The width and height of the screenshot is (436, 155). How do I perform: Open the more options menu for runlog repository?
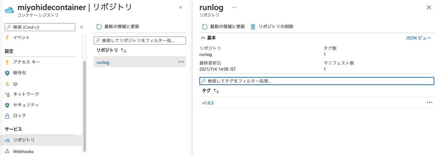181,62
